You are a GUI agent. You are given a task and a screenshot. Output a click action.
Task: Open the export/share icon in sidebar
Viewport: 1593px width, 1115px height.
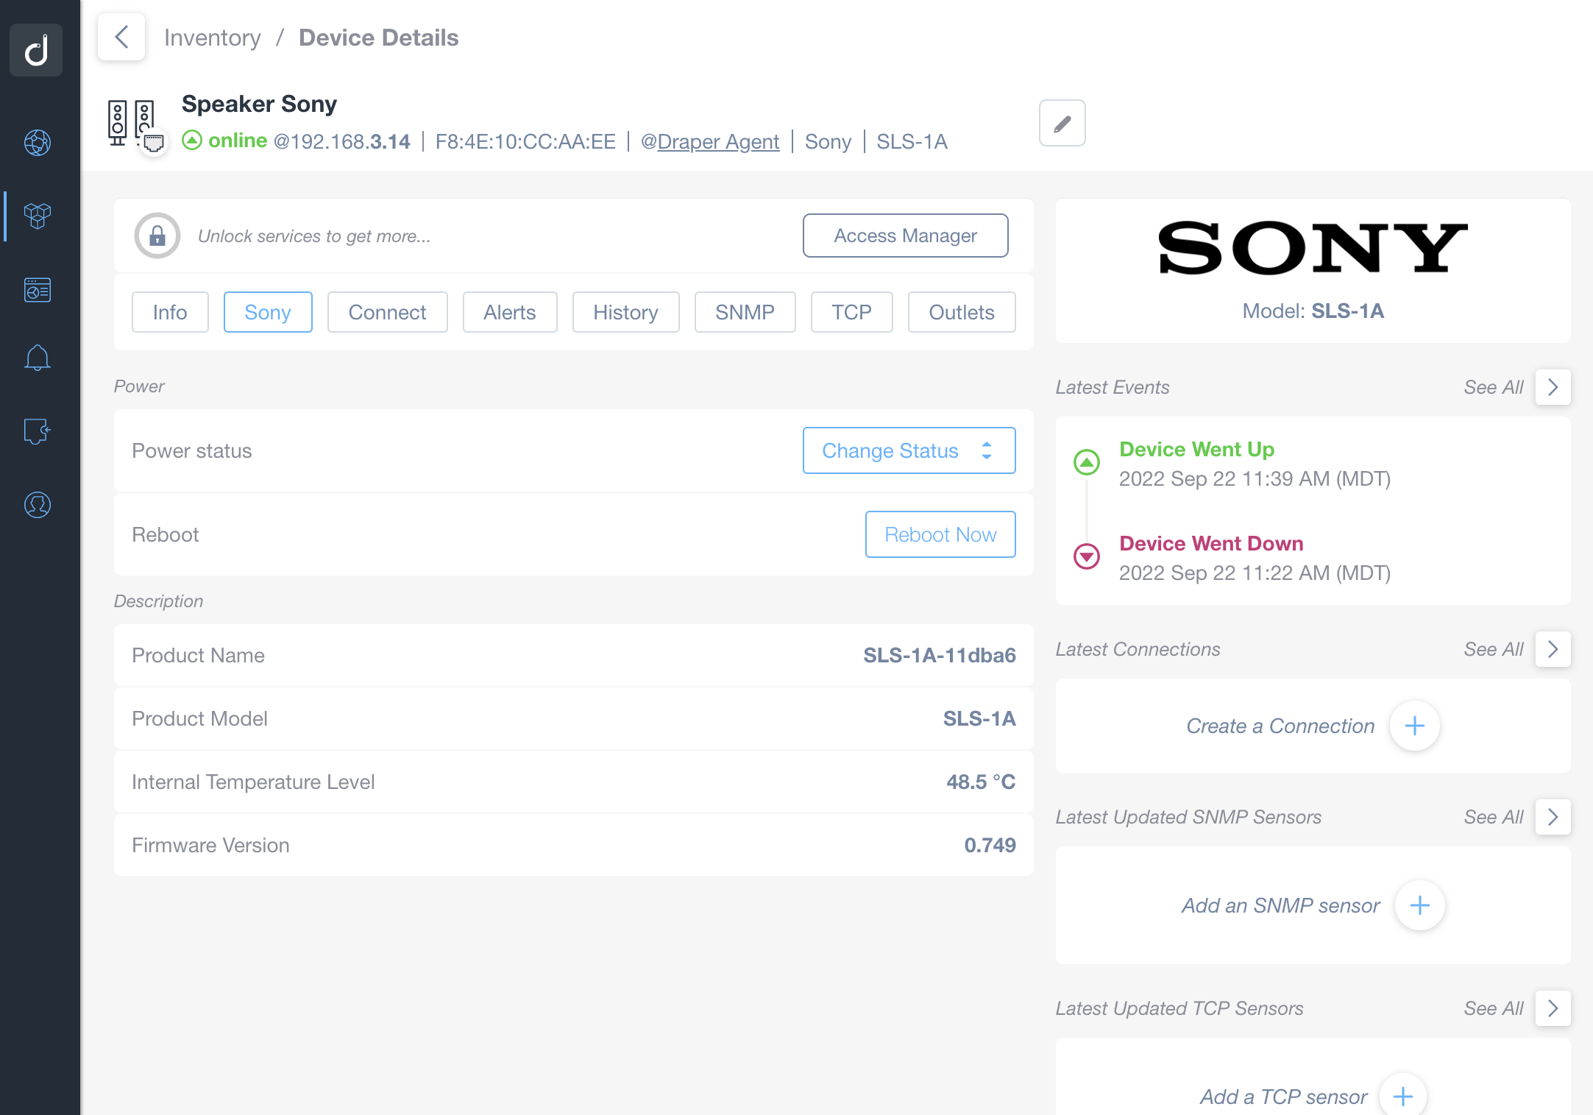(x=38, y=431)
